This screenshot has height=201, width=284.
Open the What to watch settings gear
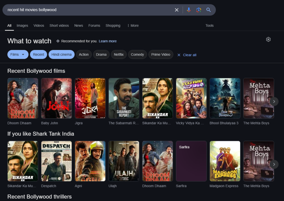(x=268, y=39)
